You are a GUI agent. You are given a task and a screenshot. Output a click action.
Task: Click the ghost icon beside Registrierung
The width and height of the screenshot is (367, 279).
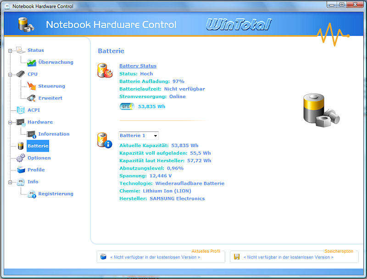(32, 194)
